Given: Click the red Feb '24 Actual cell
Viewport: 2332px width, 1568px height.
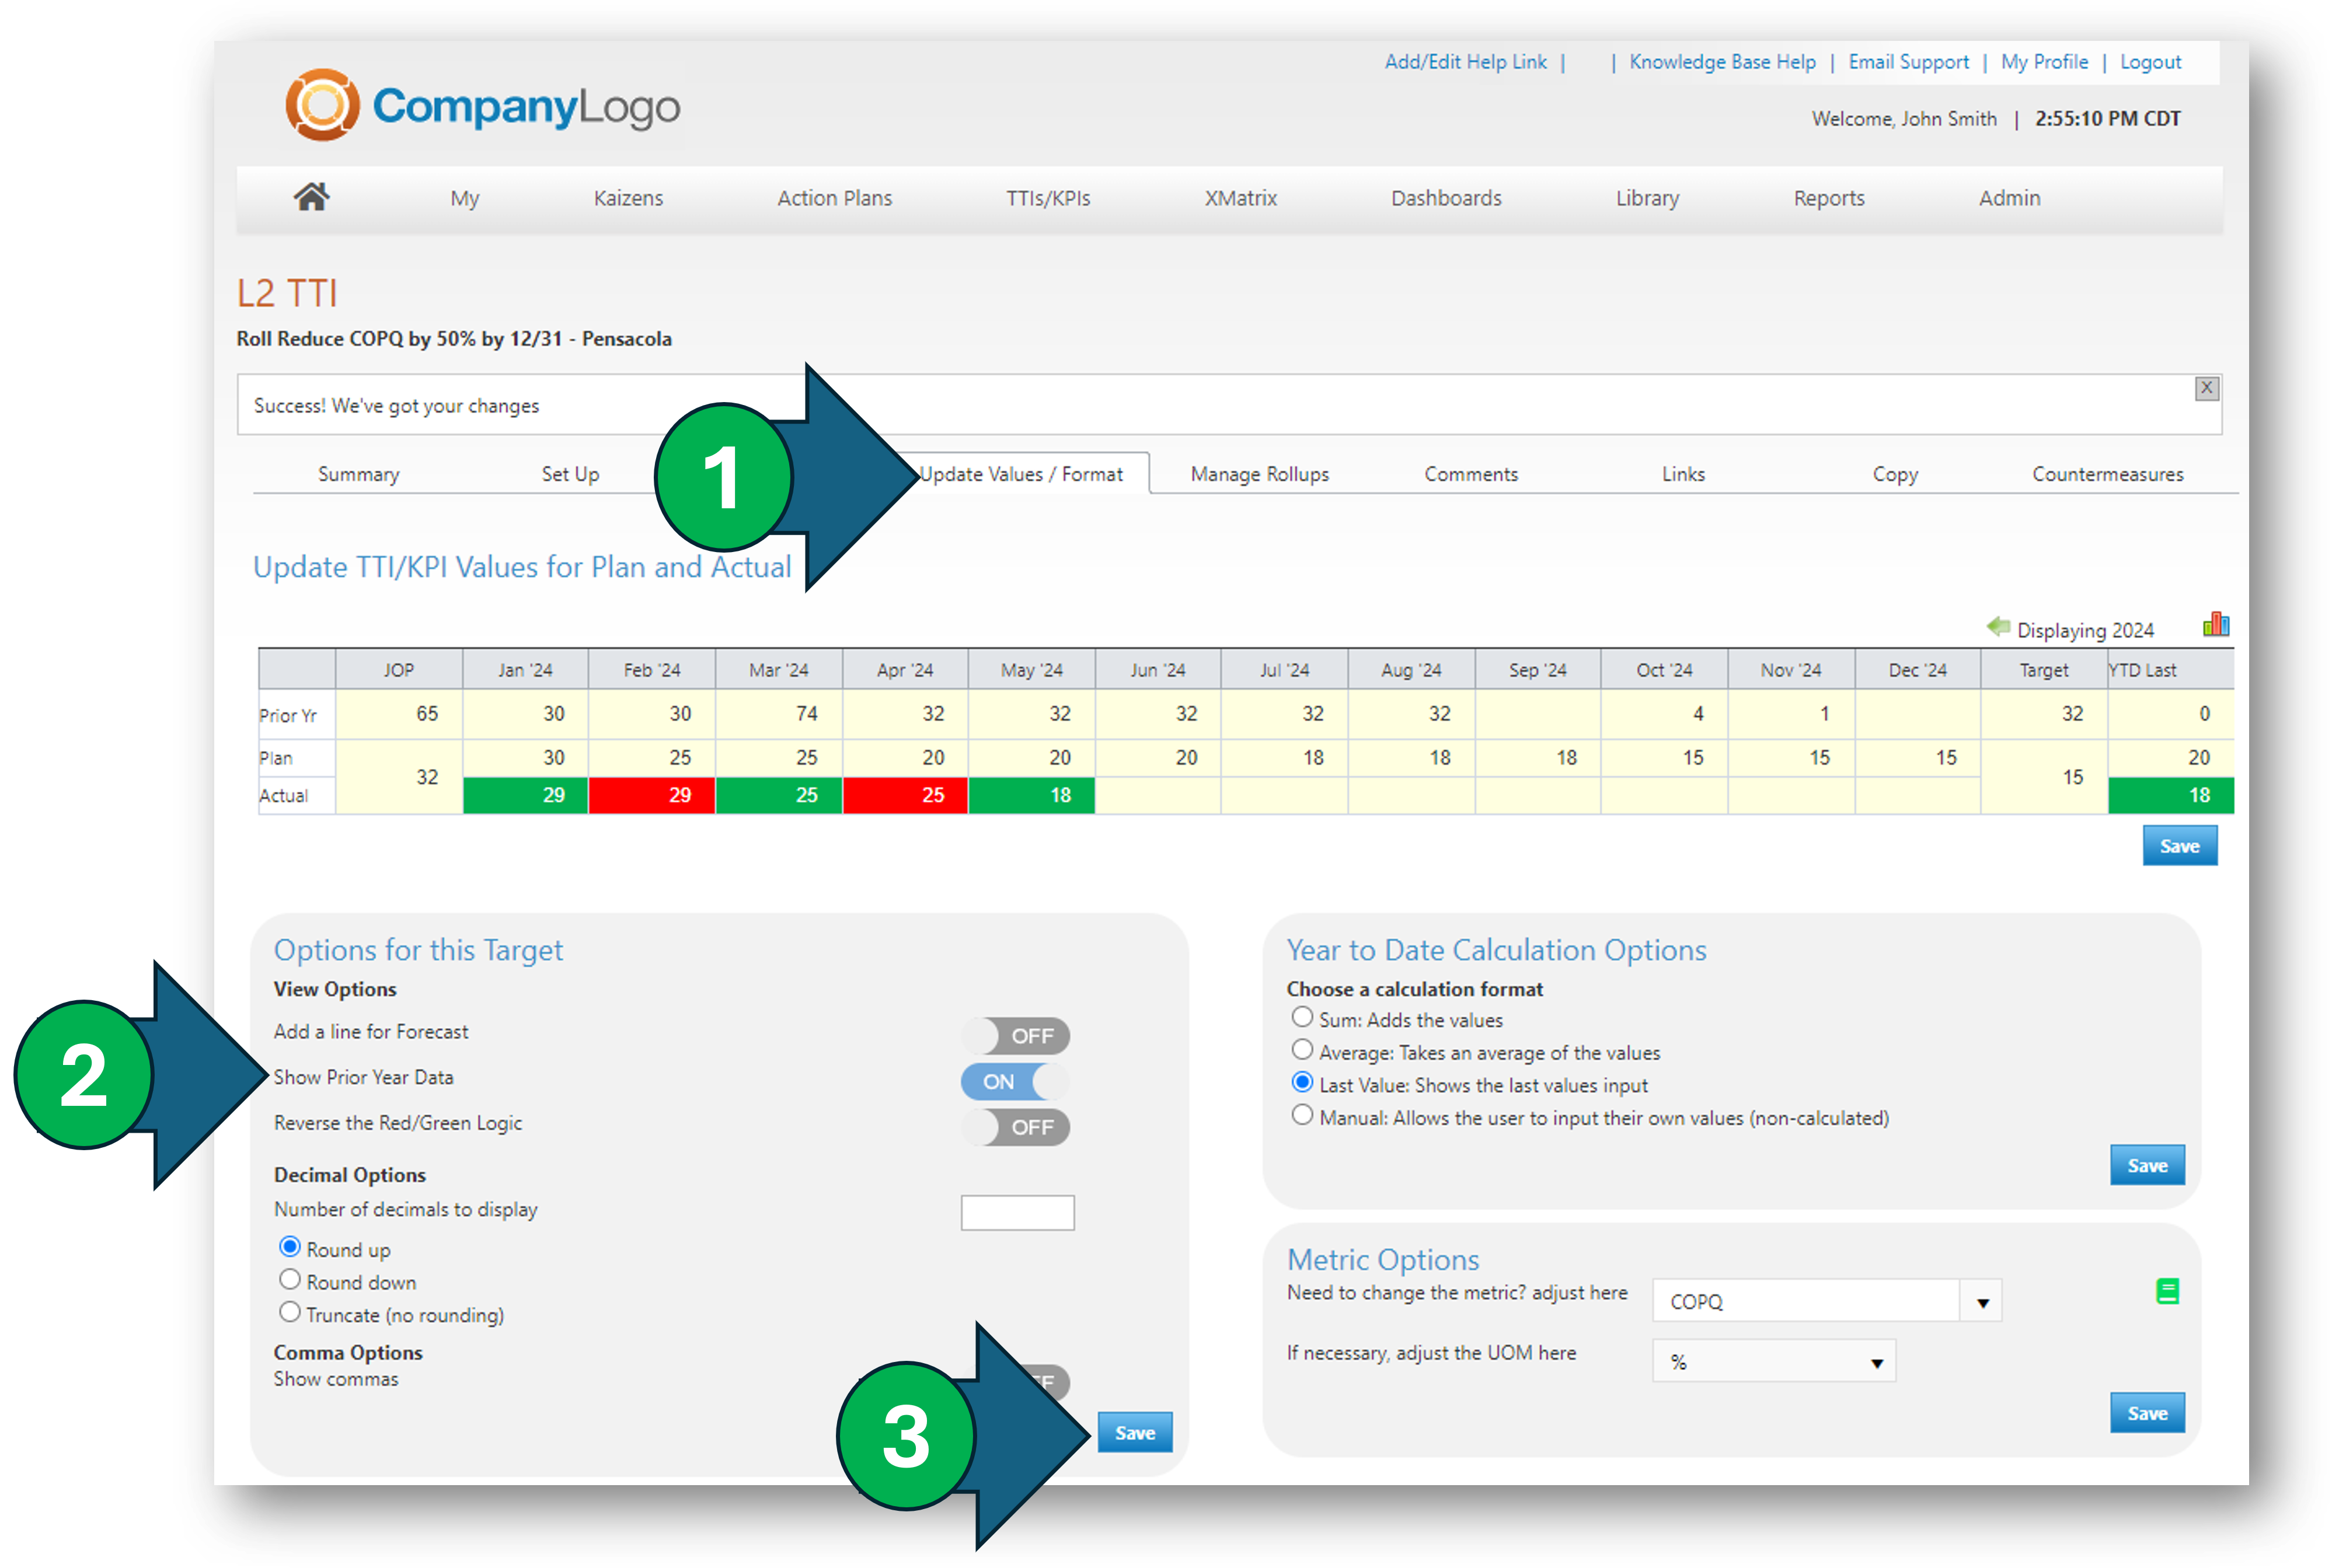Looking at the screenshot, I should (x=652, y=796).
